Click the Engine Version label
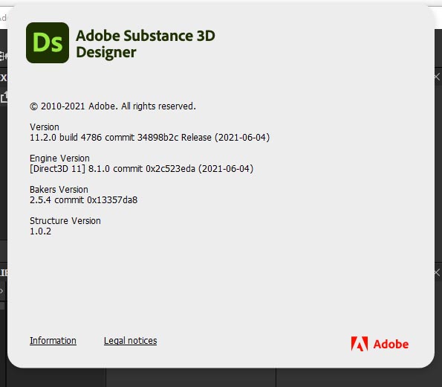This screenshot has height=387, width=442. 59,159
